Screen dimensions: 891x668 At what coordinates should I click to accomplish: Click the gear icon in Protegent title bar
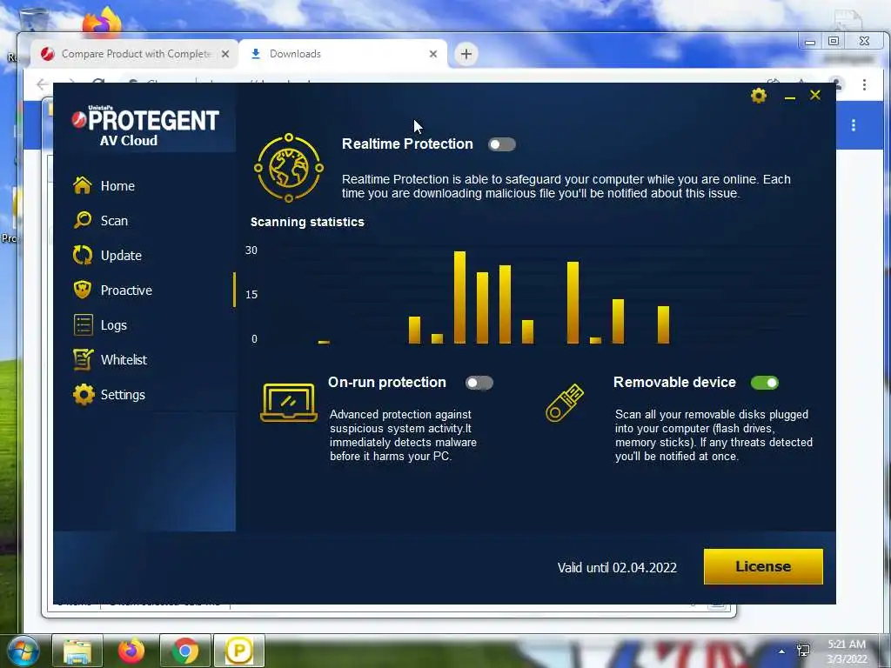point(759,96)
